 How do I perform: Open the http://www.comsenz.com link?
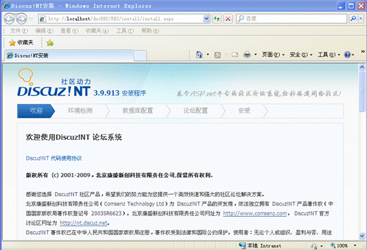pos(255,214)
